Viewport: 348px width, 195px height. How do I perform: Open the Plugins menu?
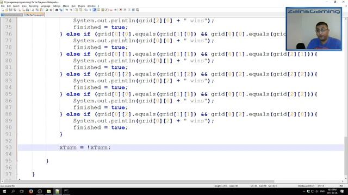pos(82,6)
